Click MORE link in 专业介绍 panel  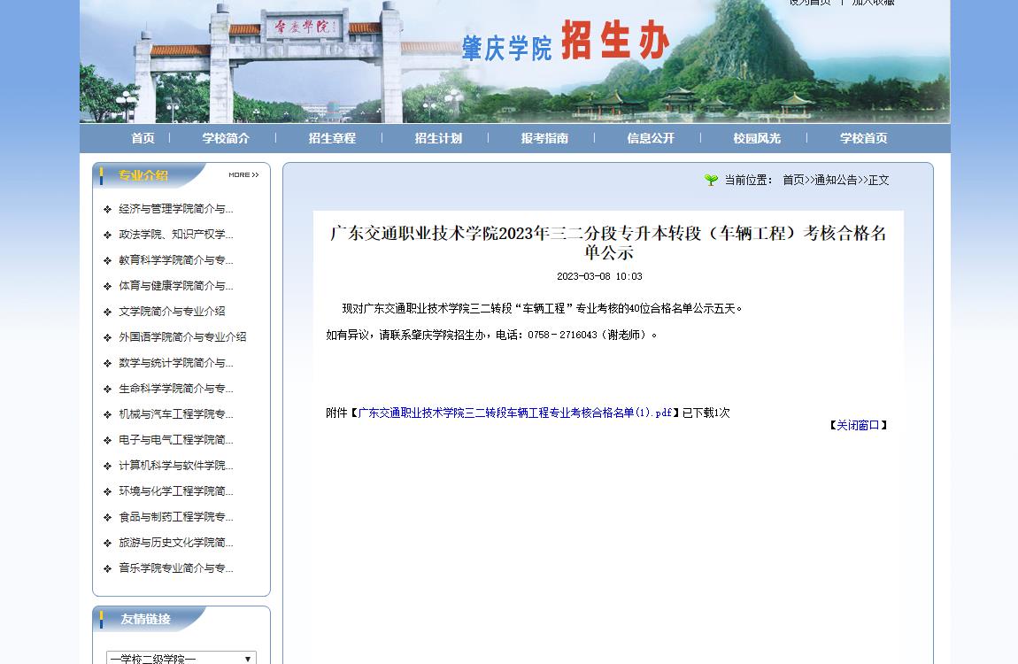243,174
